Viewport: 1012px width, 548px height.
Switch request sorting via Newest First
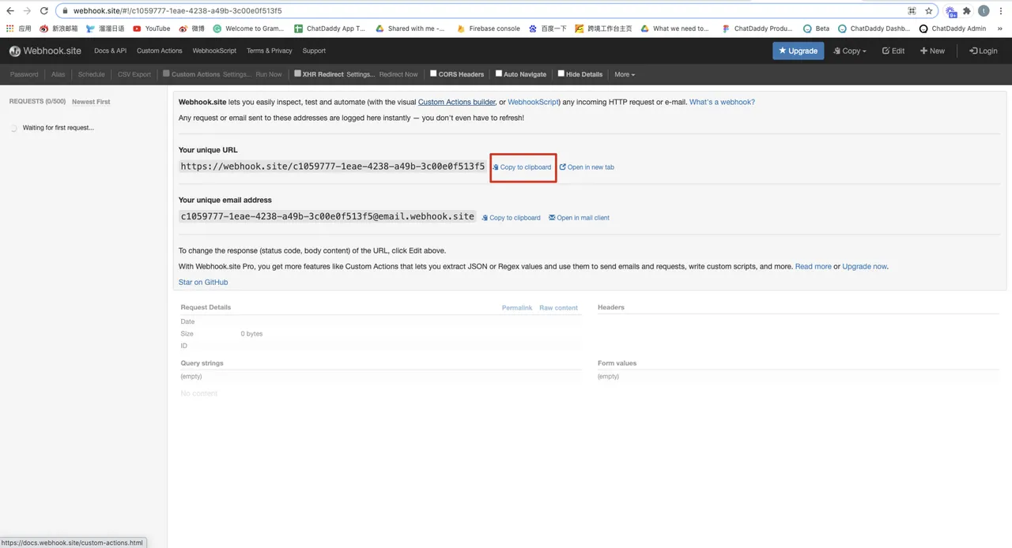[91, 102]
